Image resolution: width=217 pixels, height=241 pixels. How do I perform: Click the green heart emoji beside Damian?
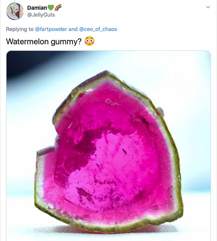coord(50,7)
